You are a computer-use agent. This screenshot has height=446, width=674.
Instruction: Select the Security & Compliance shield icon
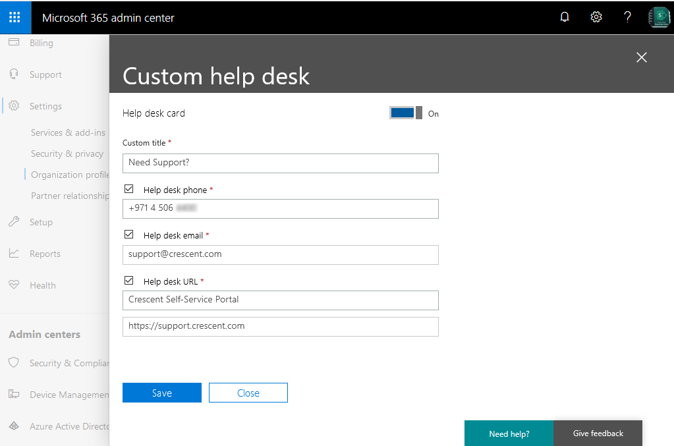point(14,362)
